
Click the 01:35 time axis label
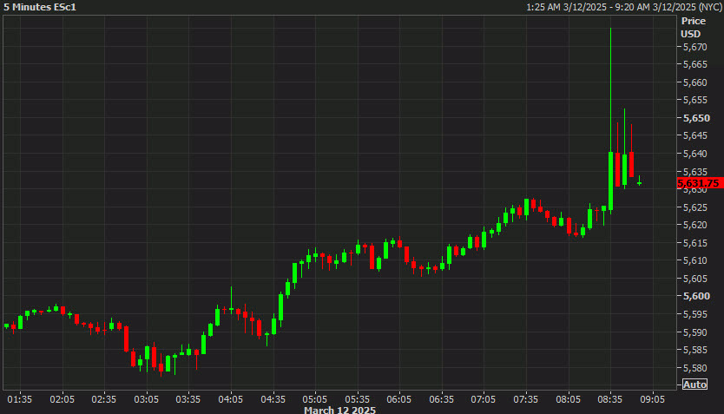click(20, 399)
